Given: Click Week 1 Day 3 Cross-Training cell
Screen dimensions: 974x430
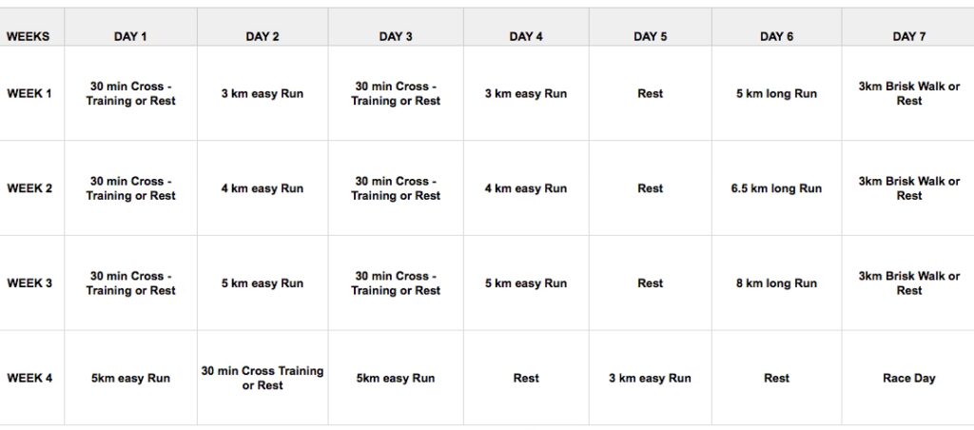Looking at the screenshot, I should [396, 94].
